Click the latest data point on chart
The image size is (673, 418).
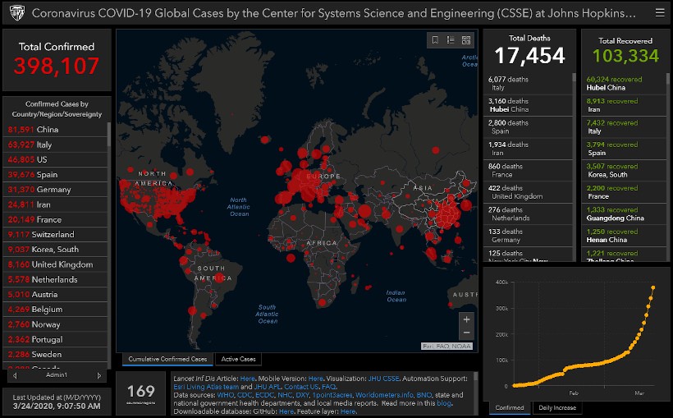point(652,287)
